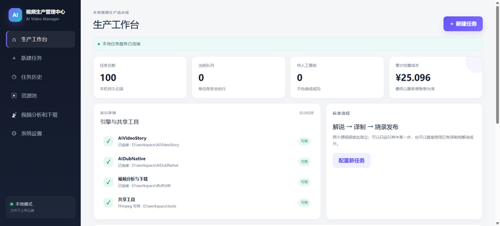The height and width of the screenshot is (226, 500).
Task: Click the 累计估算成本 ¥25.096 card
Action: (x=436, y=77)
